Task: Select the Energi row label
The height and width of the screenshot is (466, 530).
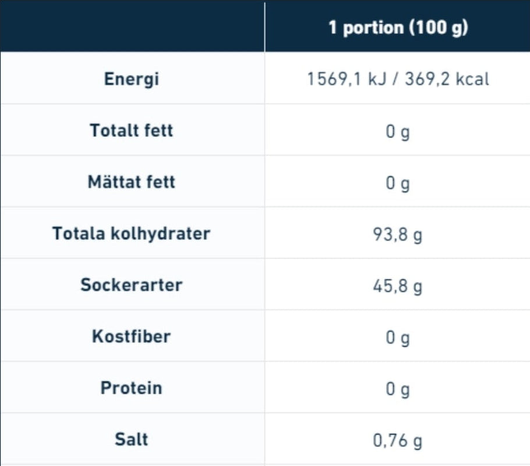Action: 132,79
